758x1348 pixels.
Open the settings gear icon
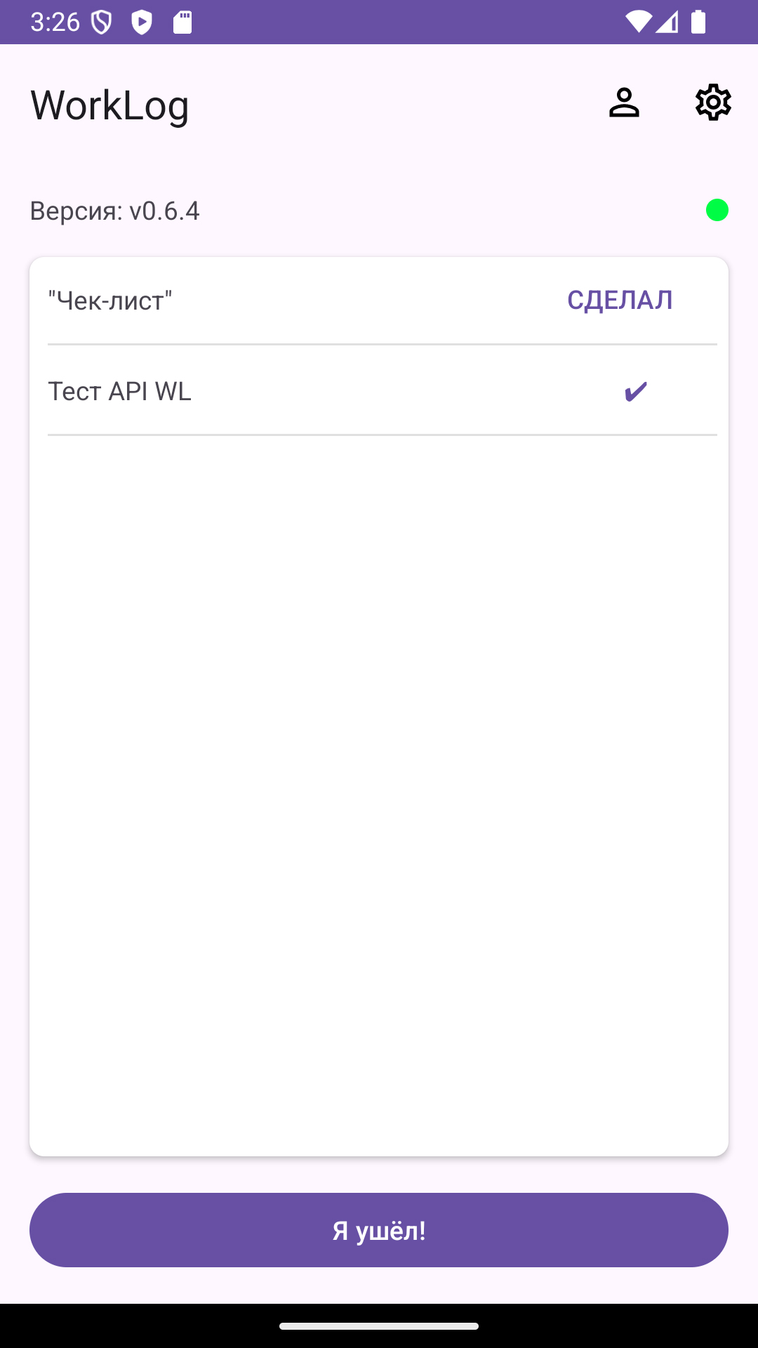point(712,103)
